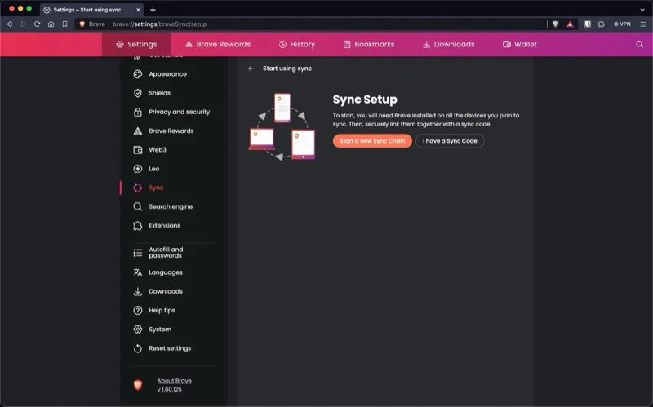Click the System gear icon
Screen dimensions: 653x407
[138, 330]
